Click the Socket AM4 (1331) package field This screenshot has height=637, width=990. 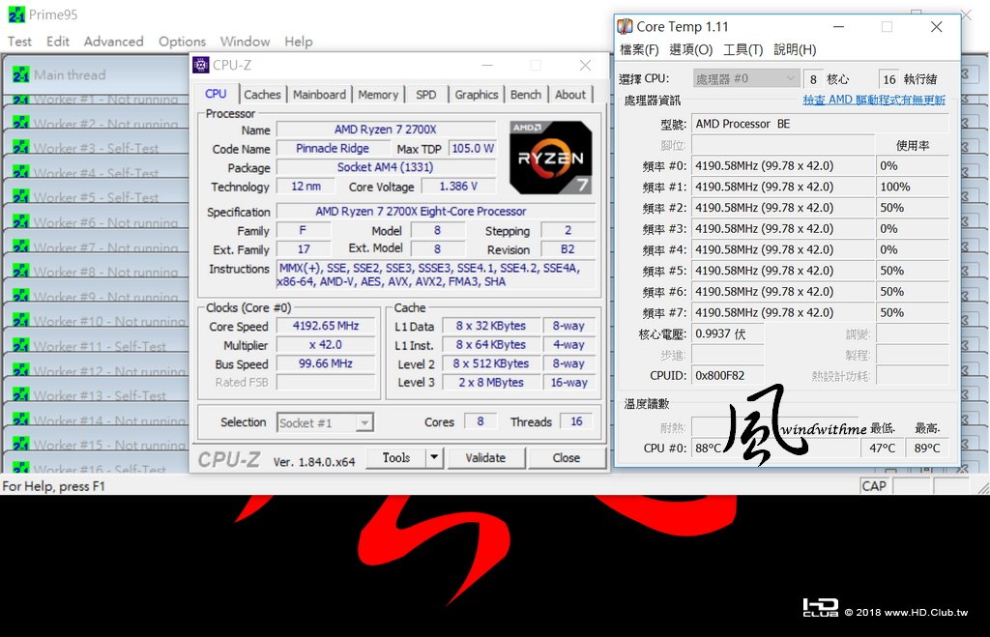[x=385, y=167]
